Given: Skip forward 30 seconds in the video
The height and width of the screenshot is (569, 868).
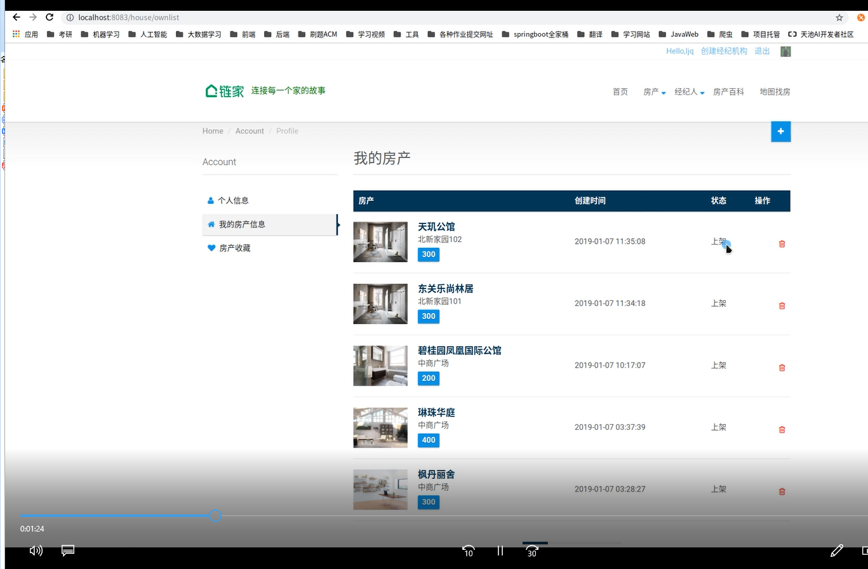Looking at the screenshot, I should 532,551.
